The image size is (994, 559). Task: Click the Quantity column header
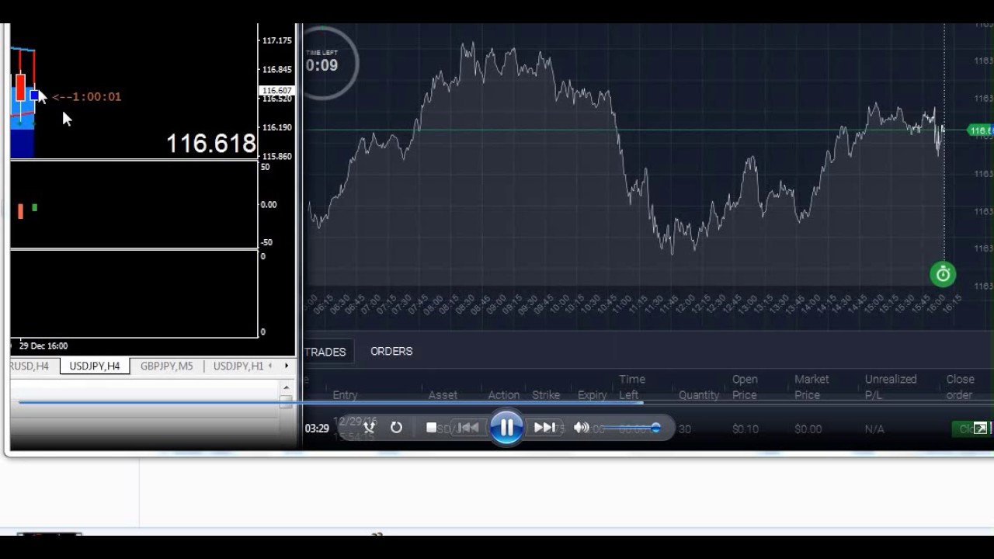point(699,395)
